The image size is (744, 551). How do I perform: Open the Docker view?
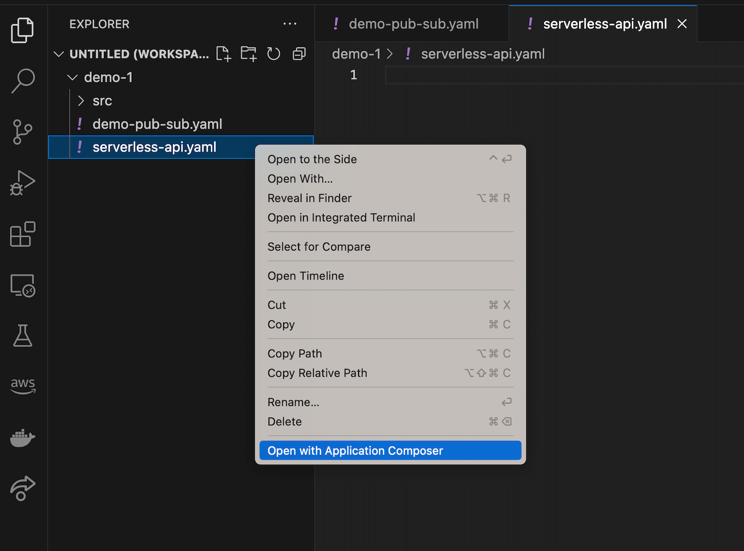click(22, 438)
